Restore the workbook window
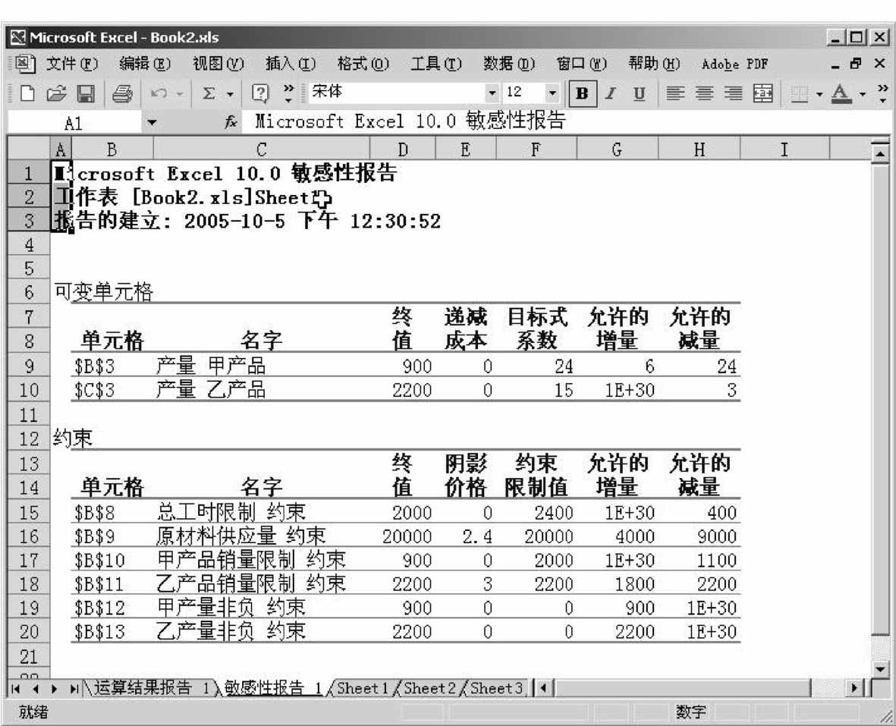 click(856, 64)
